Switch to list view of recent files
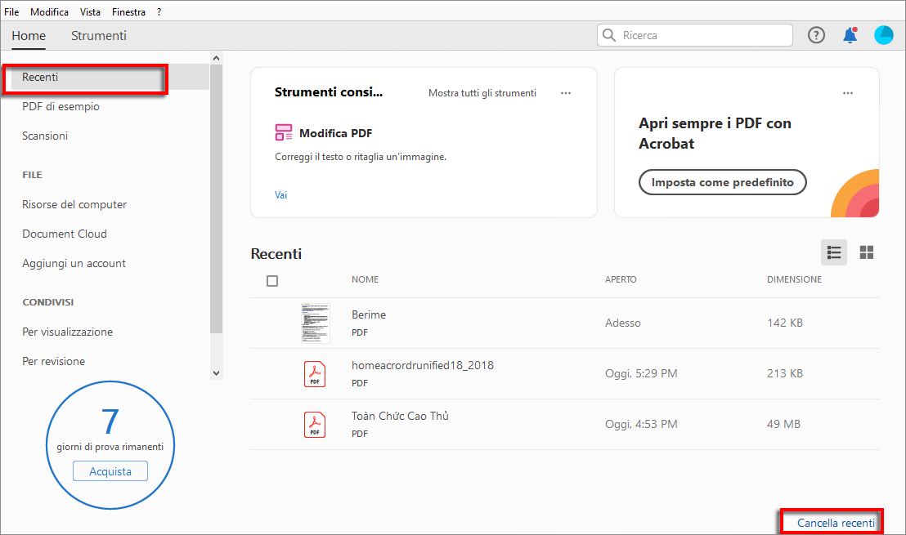 pos(834,252)
